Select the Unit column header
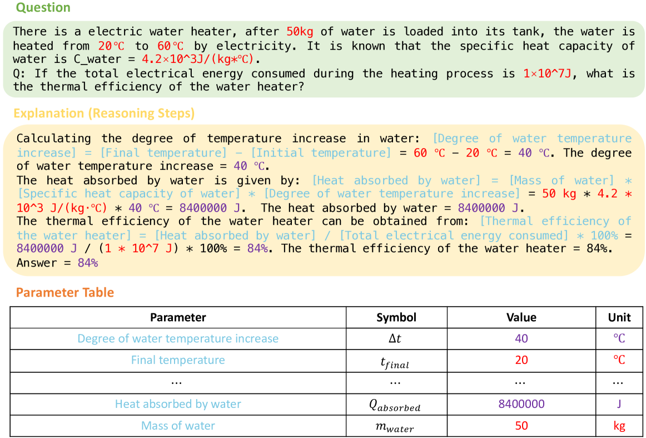Image resolution: width=646 pixels, height=438 pixels. click(x=619, y=317)
